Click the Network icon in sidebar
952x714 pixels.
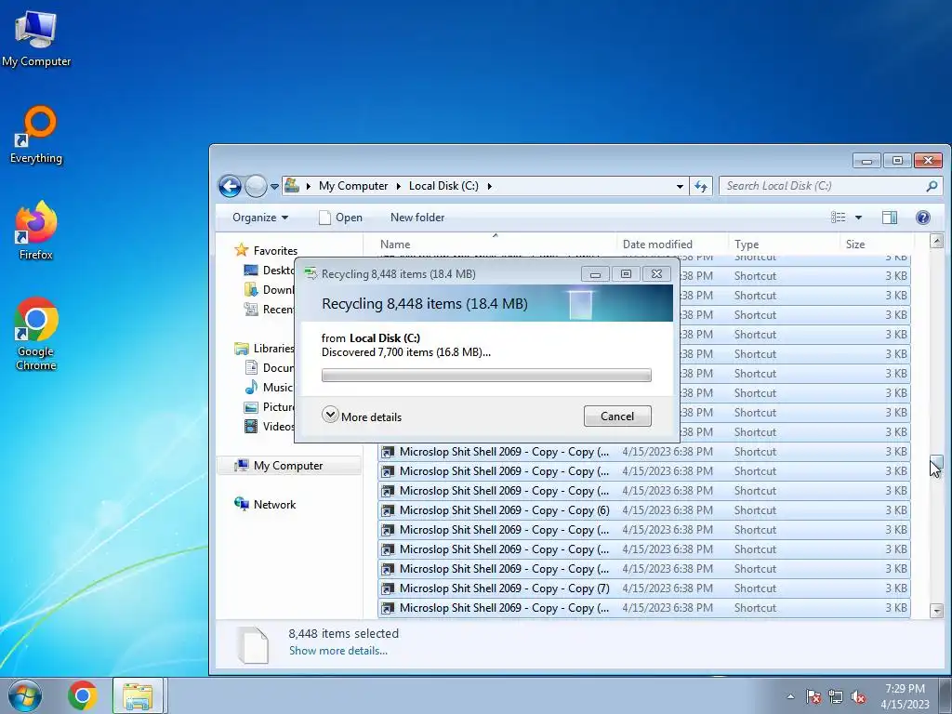click(242, 504)
